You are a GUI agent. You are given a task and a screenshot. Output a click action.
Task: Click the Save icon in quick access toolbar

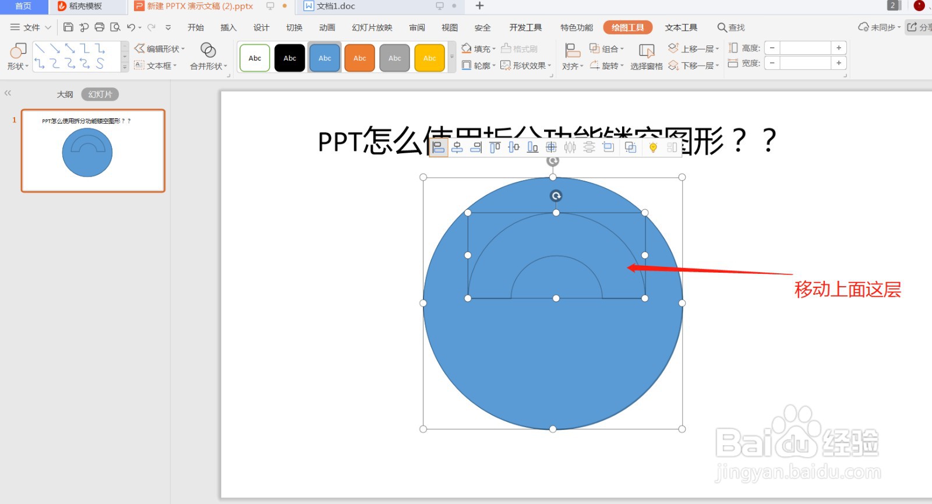68,27
